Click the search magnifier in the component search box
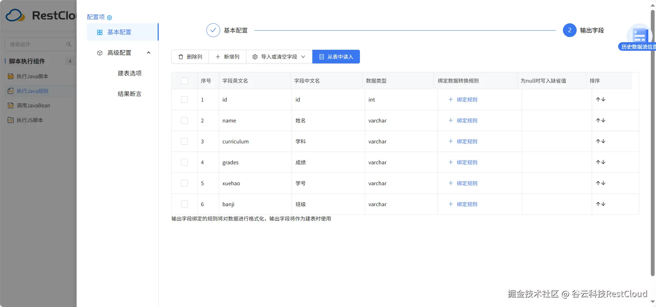Viewport: 656px width, 307px height. [x=69, y=44]
